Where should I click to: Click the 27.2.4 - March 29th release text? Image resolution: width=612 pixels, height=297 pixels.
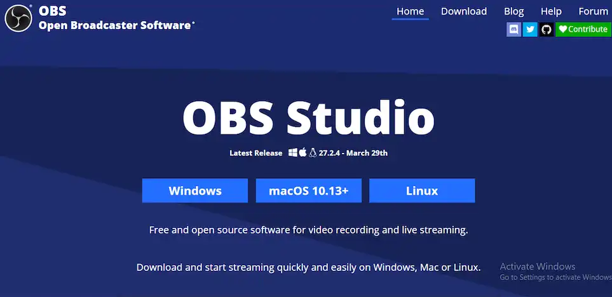click(x=353, y=153)
